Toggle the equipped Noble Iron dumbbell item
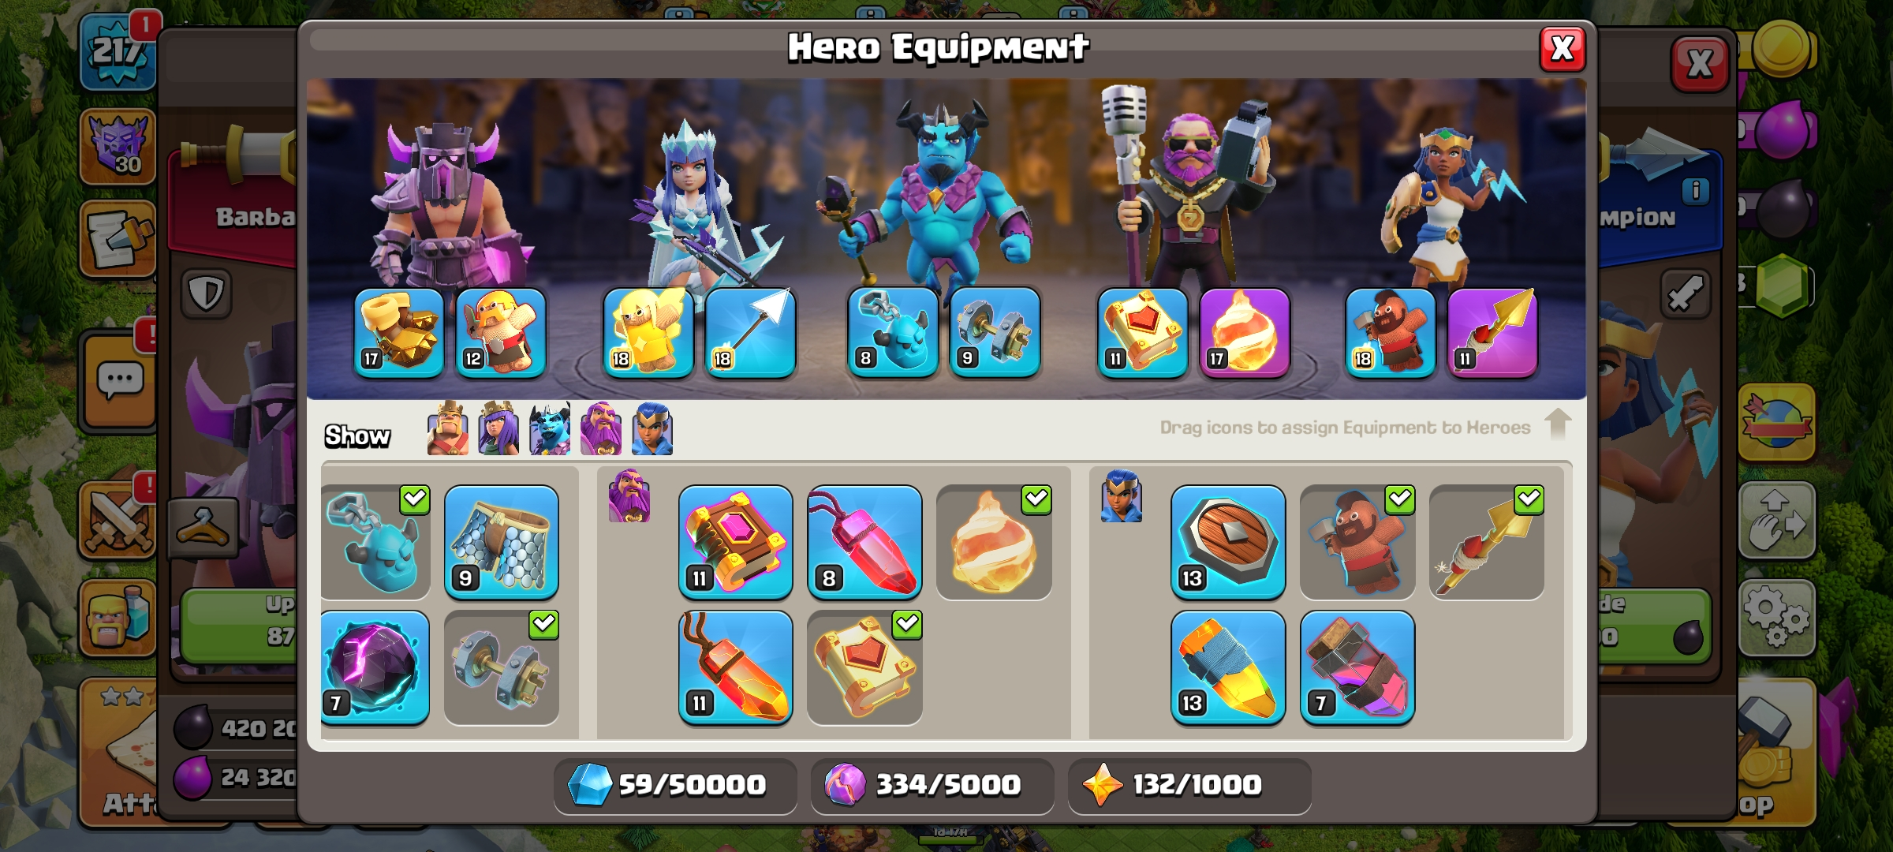 coord(502,668)
